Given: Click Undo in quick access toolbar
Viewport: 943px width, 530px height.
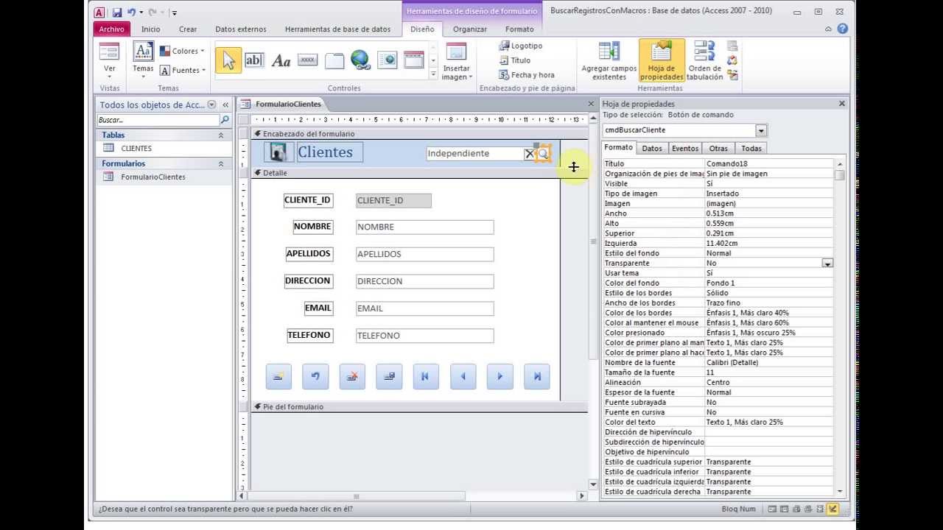Looking at the screenshot, I should click(131, 13).
